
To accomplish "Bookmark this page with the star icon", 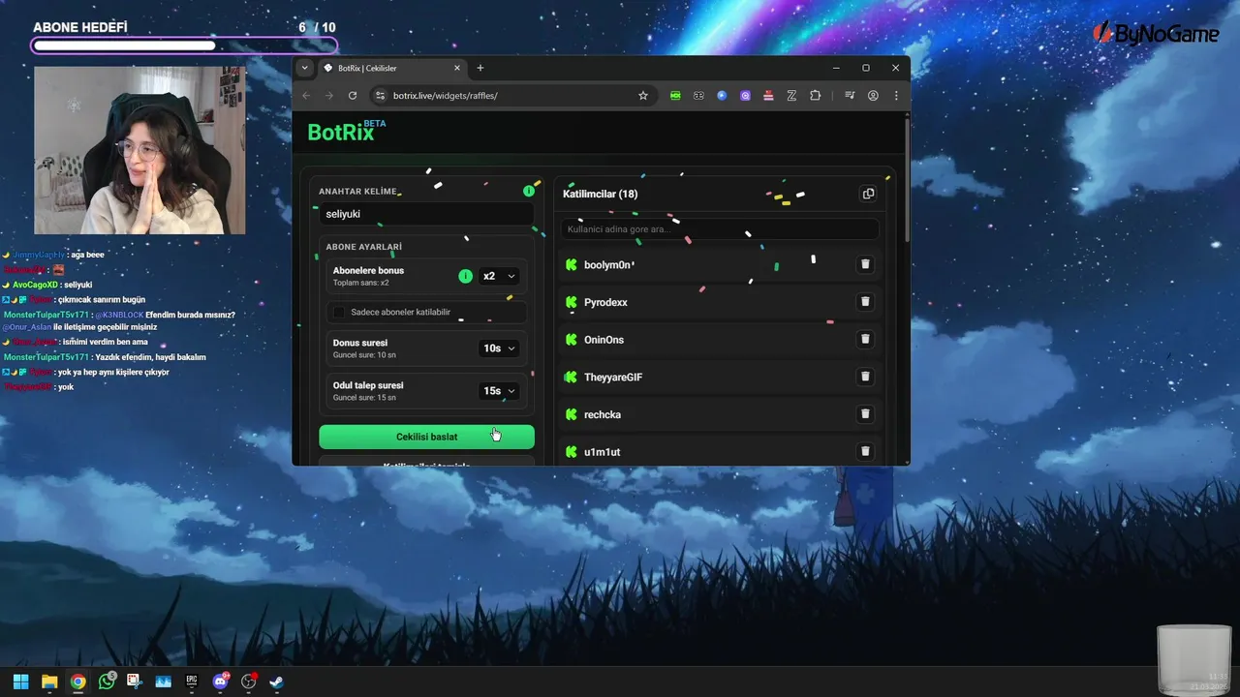I will click(x=642, y=96).
